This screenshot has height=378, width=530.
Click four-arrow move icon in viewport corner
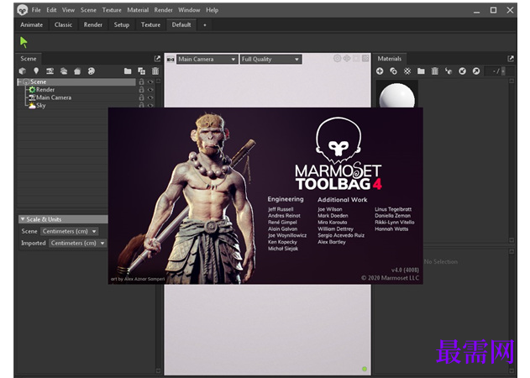pyautogui.click(x=347, y=59)
